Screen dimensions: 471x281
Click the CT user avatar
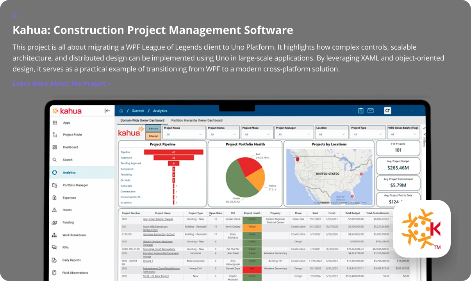(387, 111)
